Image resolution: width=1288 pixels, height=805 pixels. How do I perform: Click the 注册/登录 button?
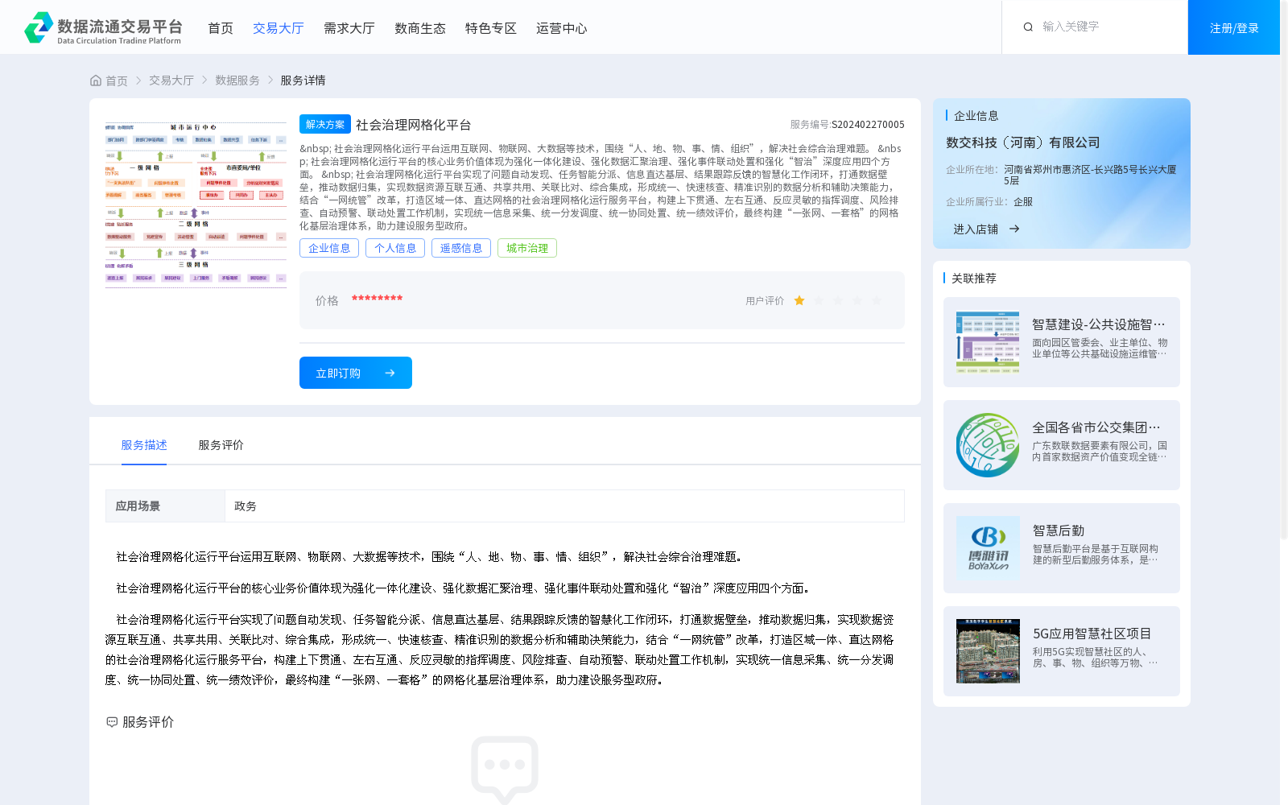(1234, 27)
